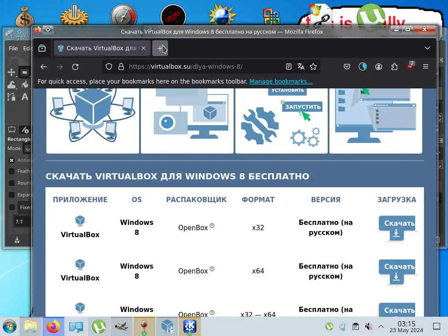Open the clock showing 03:15
Screen dimensions: 448x336
pos(406,326)
